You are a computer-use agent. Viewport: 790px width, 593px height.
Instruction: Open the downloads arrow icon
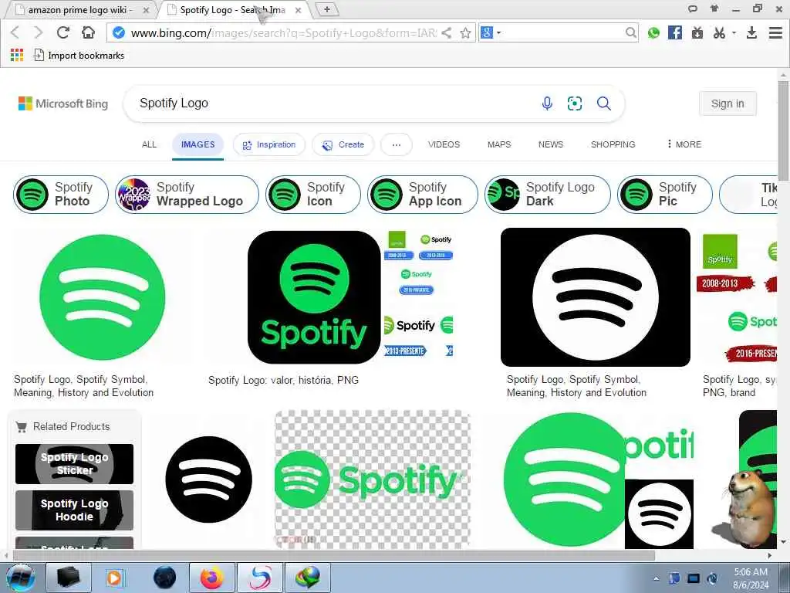click(751, 32)
